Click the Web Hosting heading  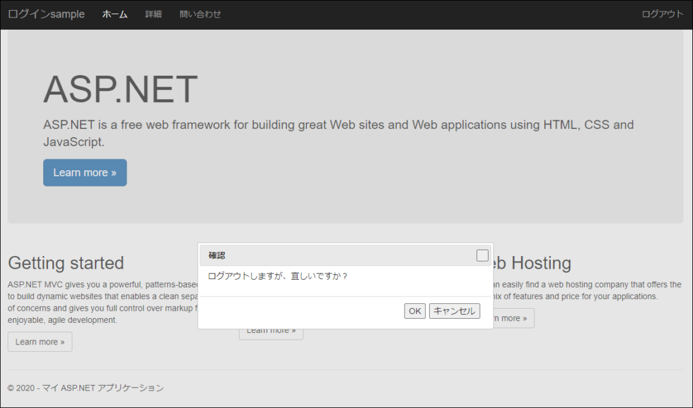535,263
